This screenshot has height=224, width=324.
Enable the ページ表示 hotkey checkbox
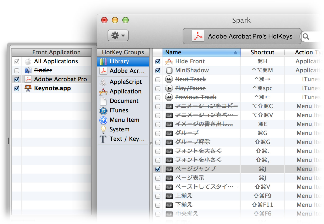point(158,178)
